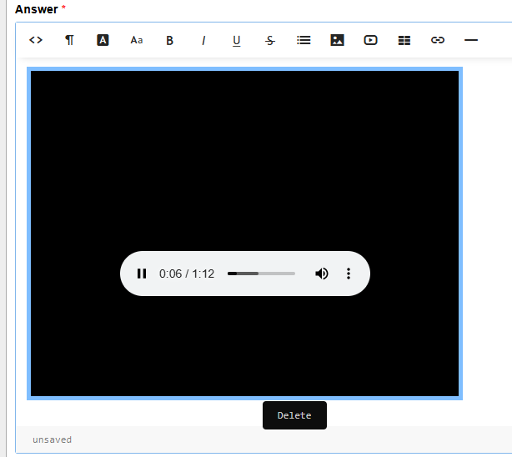The image size is (512, 457).
Task: Open the list formatting options
Action: click(304, 40)
